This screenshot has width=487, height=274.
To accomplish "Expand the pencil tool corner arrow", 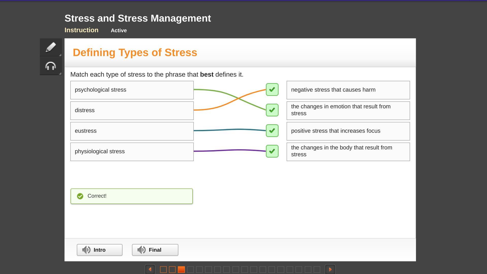I will pyautogui.click(x=60, y=55).
